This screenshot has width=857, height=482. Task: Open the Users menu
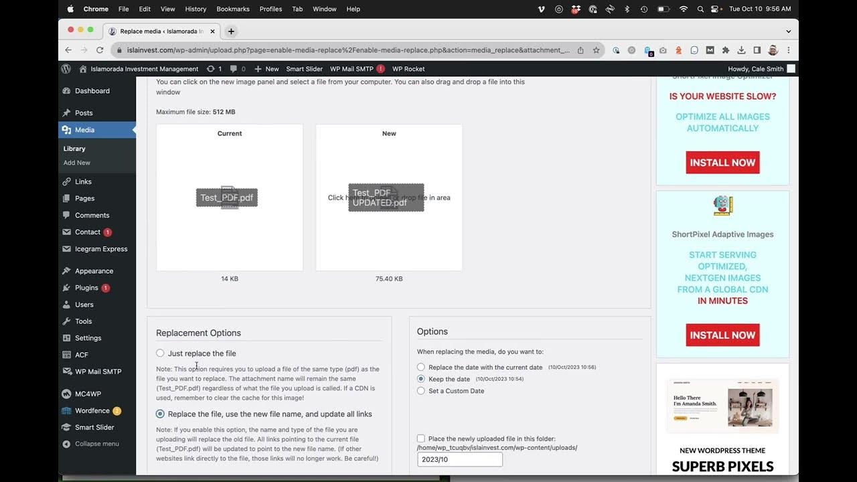[84, 305]
